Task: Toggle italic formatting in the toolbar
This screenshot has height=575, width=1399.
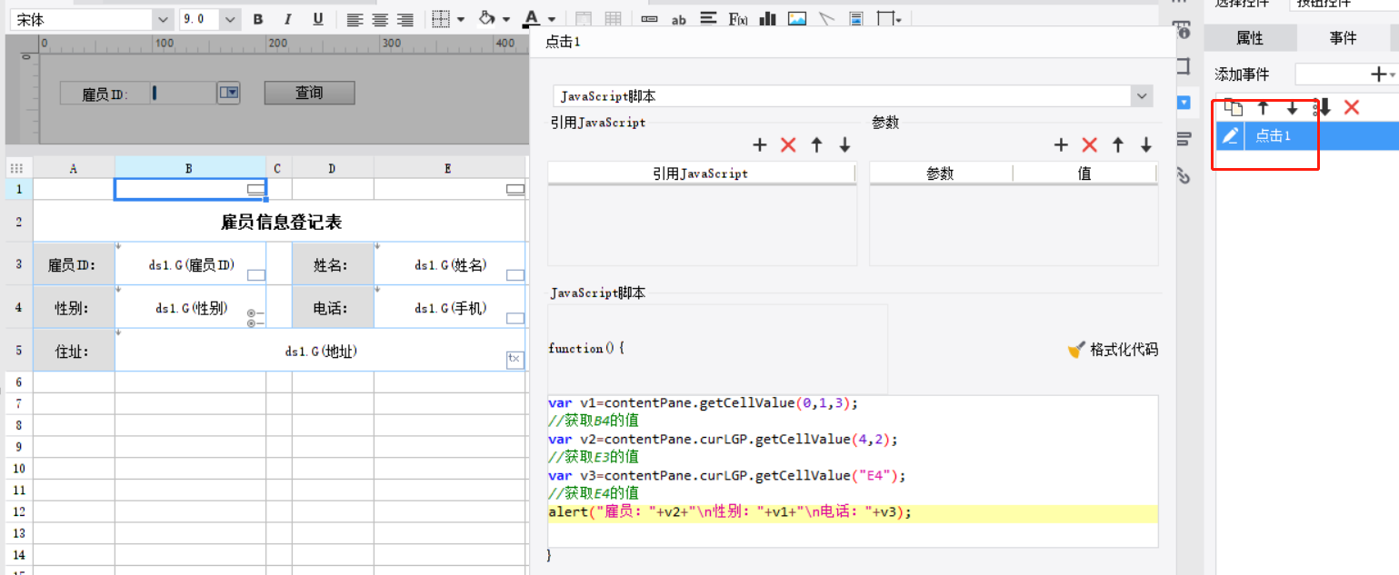Action: pos(287,19)
